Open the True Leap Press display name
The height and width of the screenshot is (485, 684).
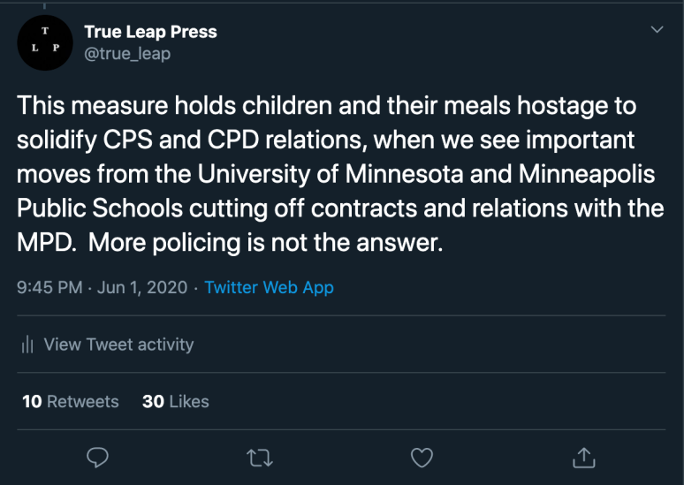(150, 32)
